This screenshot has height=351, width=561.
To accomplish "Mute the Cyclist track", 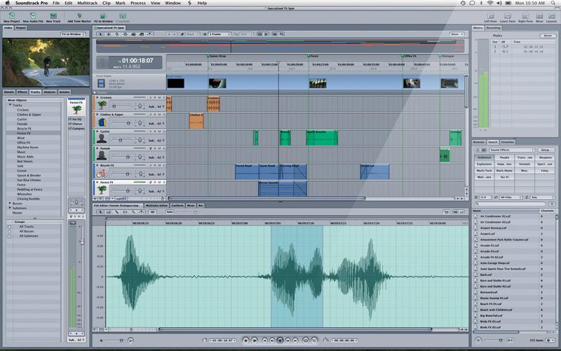I will coord(159,132).
